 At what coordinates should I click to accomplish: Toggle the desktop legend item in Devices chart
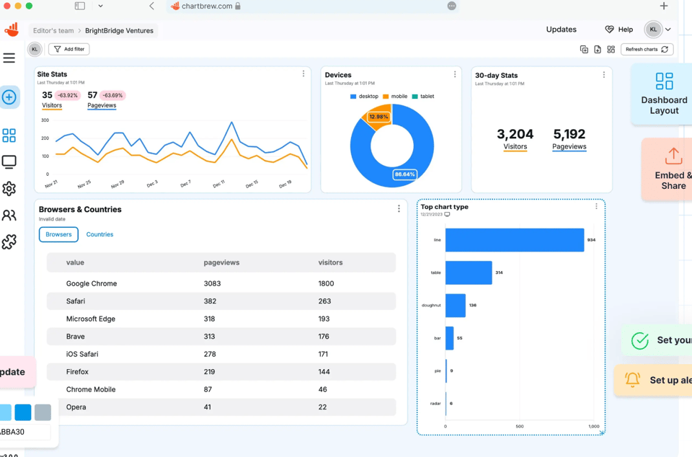point(363,97)
